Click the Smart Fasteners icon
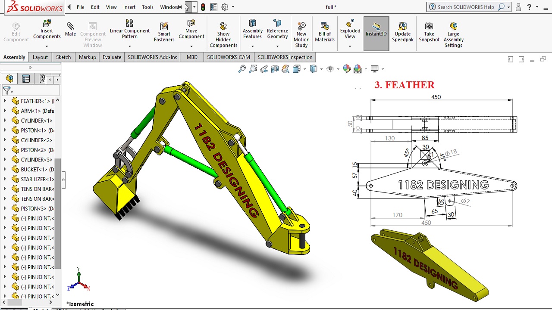The height and width of the screenshot is (310, 552). tap(164, 32)
